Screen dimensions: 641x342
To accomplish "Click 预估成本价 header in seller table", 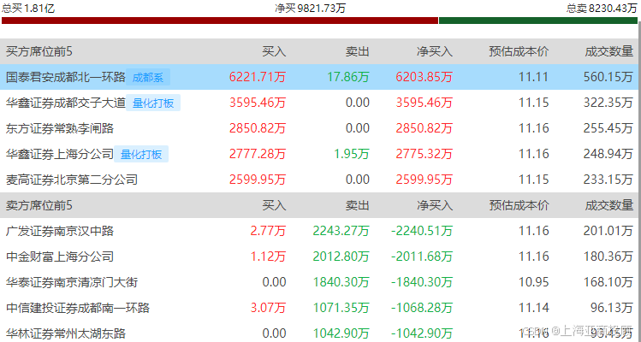I will pyautogui.click(x=519, y=205).
